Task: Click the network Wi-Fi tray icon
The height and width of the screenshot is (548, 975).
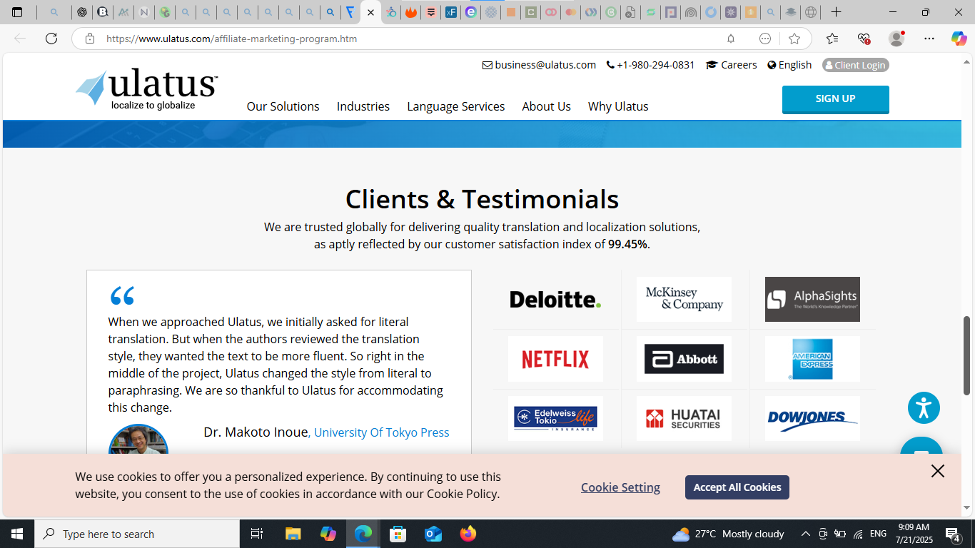Action: coord(858,534)
